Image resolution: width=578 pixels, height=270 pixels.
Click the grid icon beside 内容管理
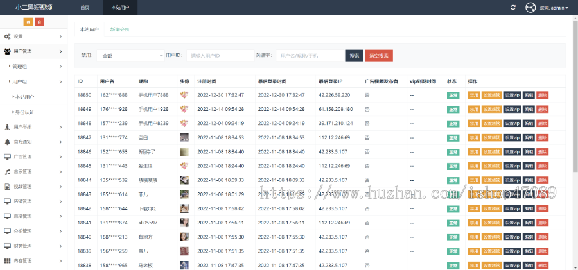(x=7, y=261)
